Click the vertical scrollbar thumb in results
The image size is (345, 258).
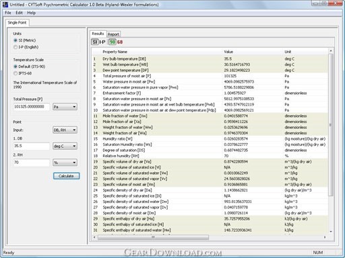coord(331,125)
